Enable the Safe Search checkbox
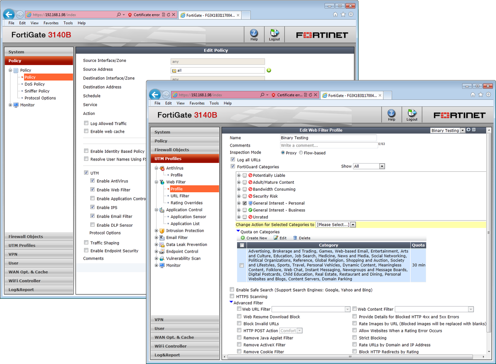The height and width of the screenshot is (364, 496). 232,290
